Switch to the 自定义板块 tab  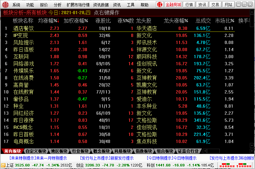click(36, 151)
